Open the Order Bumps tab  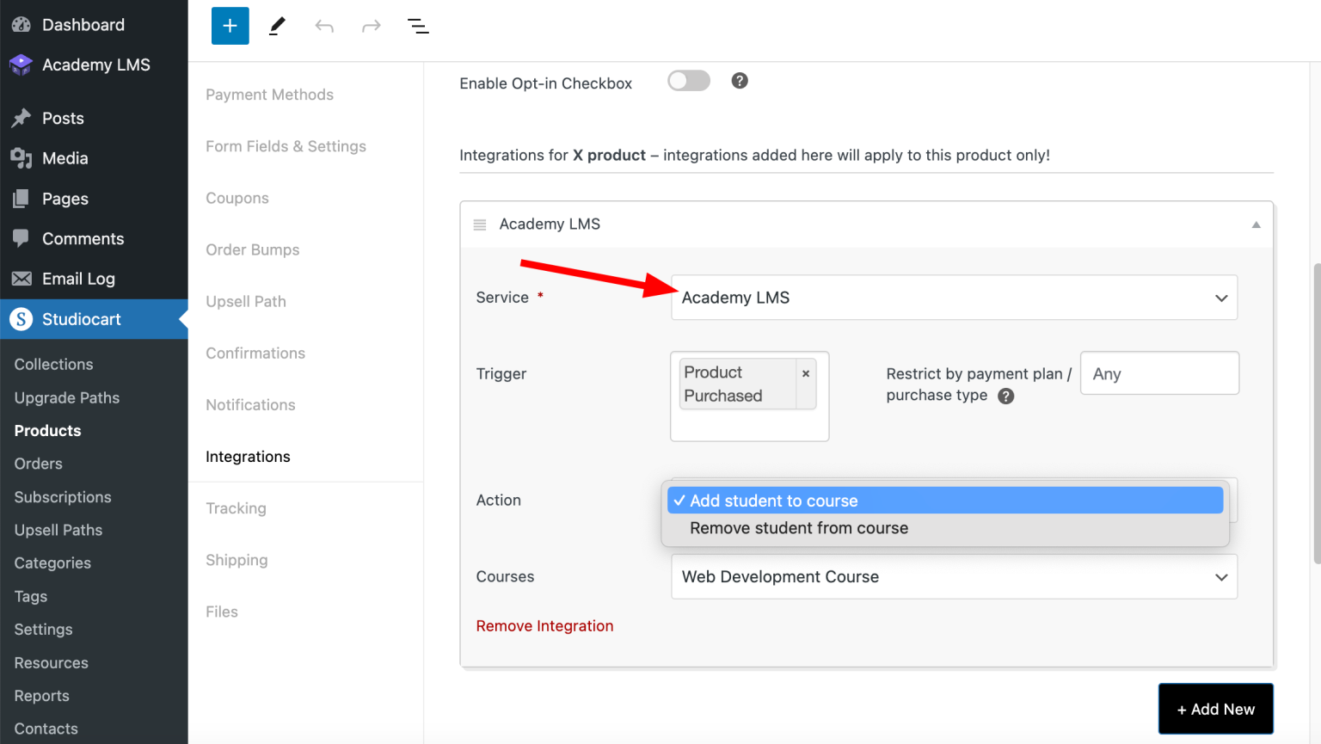[x=253, y=249]
